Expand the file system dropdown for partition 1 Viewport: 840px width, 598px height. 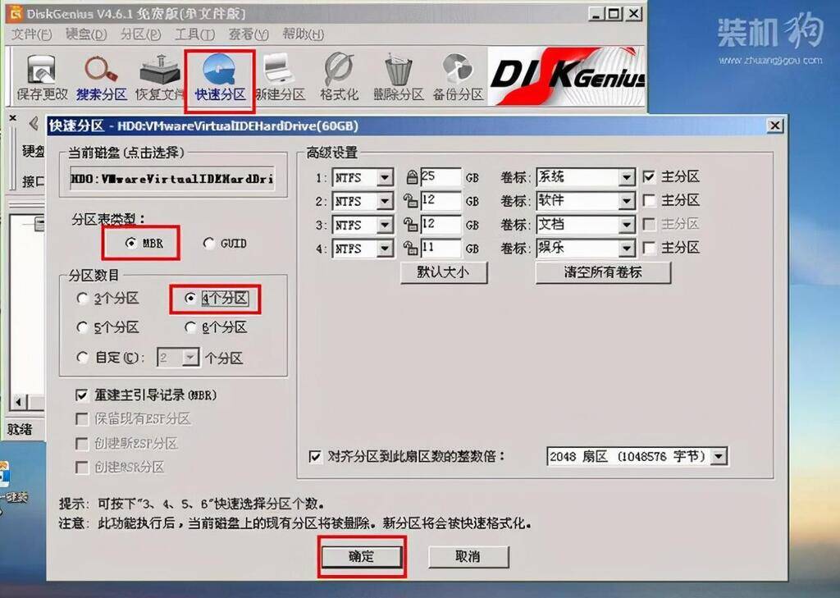tap(384, 177)
